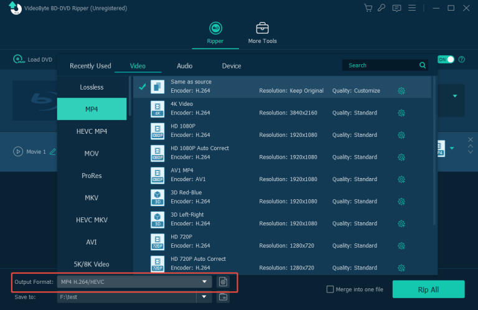Image resolution: width=478 pixels, height=310 pixels.
Task: Rename Movie 1 with pencil icon
Action: [53, 151]
